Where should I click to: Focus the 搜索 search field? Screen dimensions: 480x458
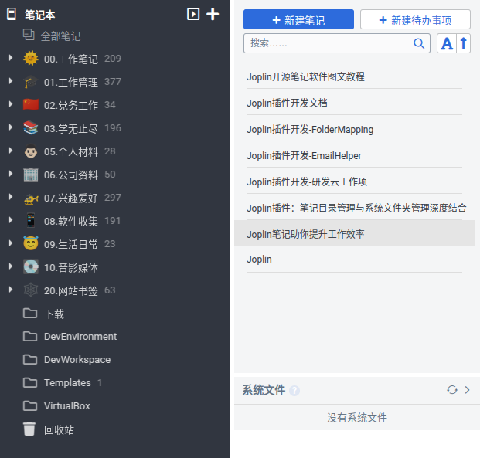(337, 43)
